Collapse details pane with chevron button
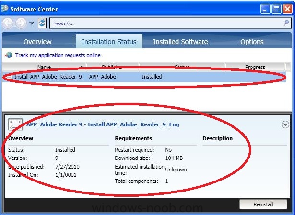This screenshot has width=295, height=215. click(x=285, y=124)
